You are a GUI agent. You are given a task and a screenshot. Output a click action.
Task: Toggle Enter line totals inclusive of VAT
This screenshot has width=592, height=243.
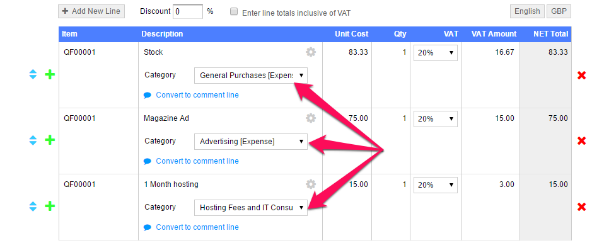coord(234,12)
